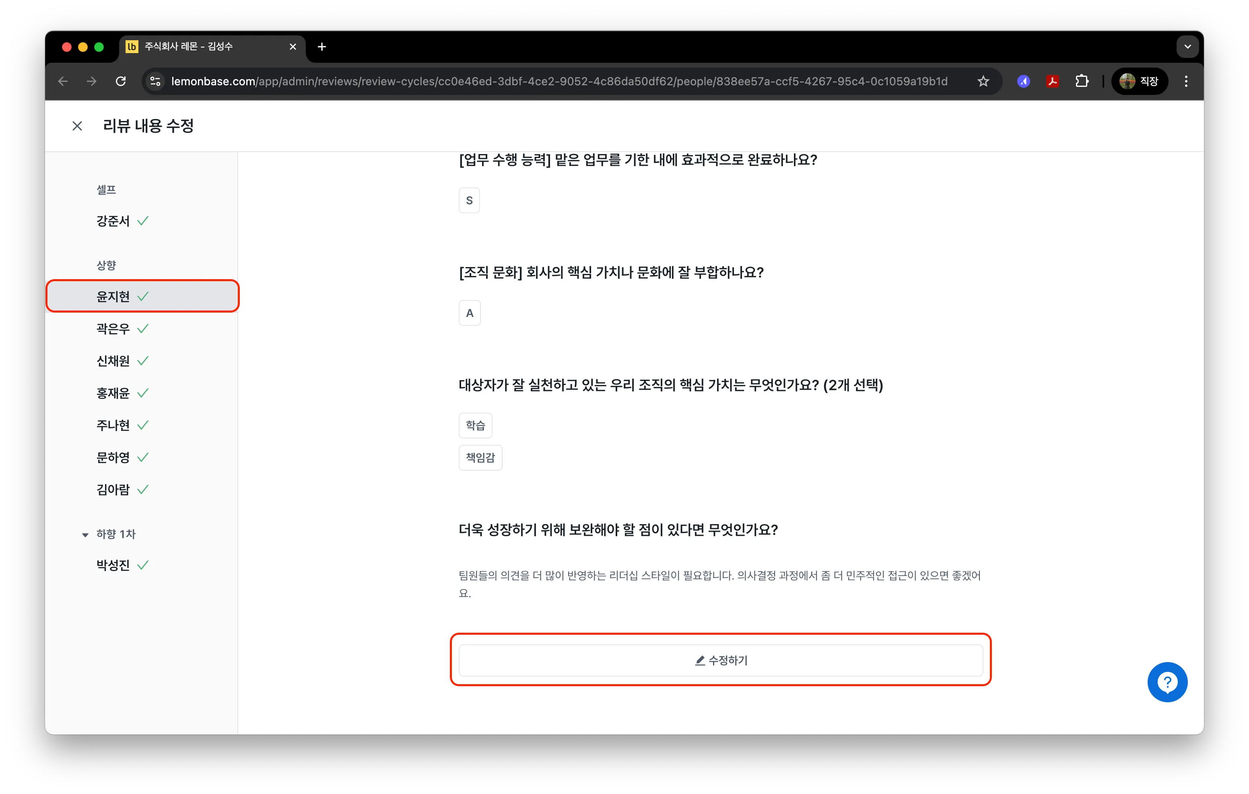Click the address bar URL
Screen dimensions: 1249x794
pos(559,81)
